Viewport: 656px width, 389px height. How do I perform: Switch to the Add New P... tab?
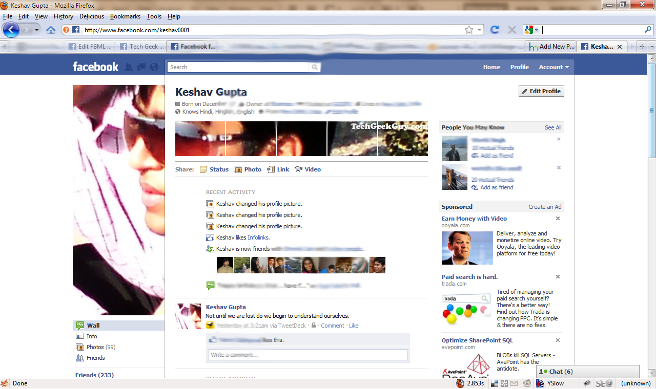coord(551,46)
